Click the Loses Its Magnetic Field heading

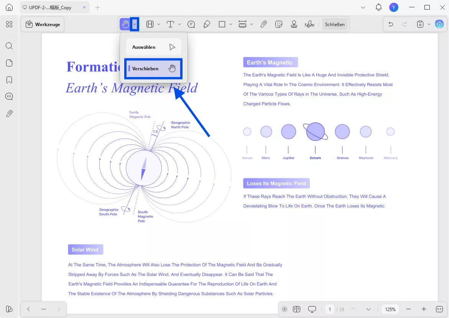[x=276, y=183]
